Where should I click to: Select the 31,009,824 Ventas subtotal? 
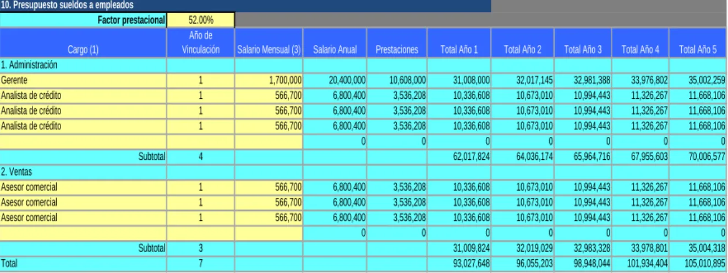(x=459, y=248)
